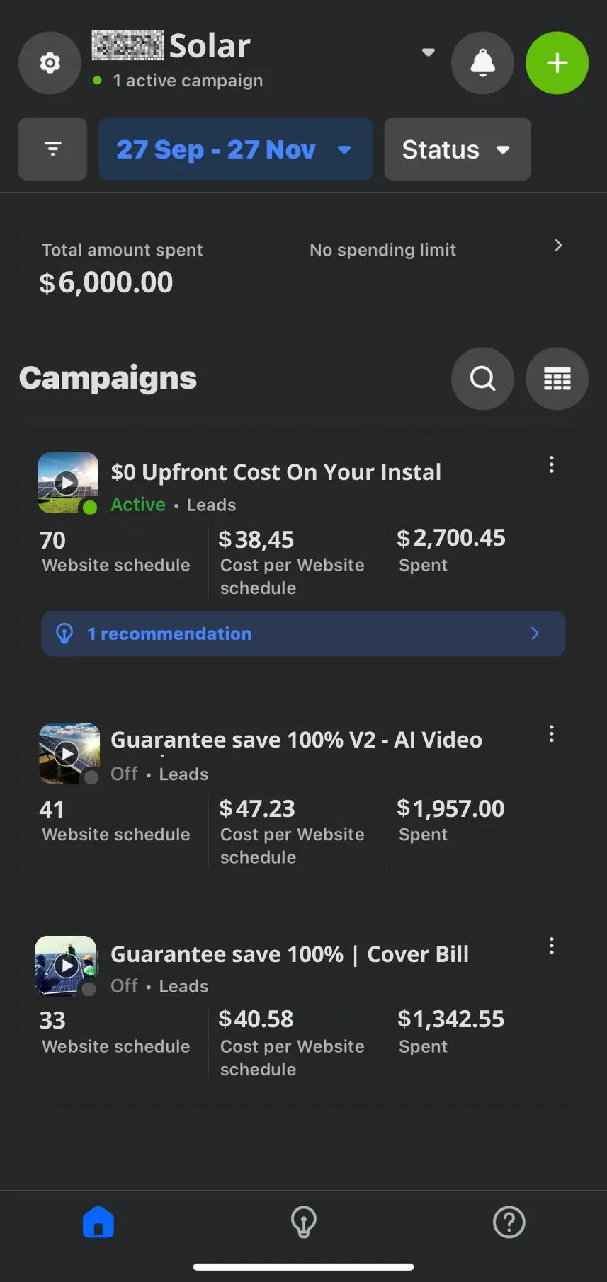The width and height of the screenshot is (607, 1282).
Task: Open options menu for AI Video campaign
Action: (x=551, y=733)
